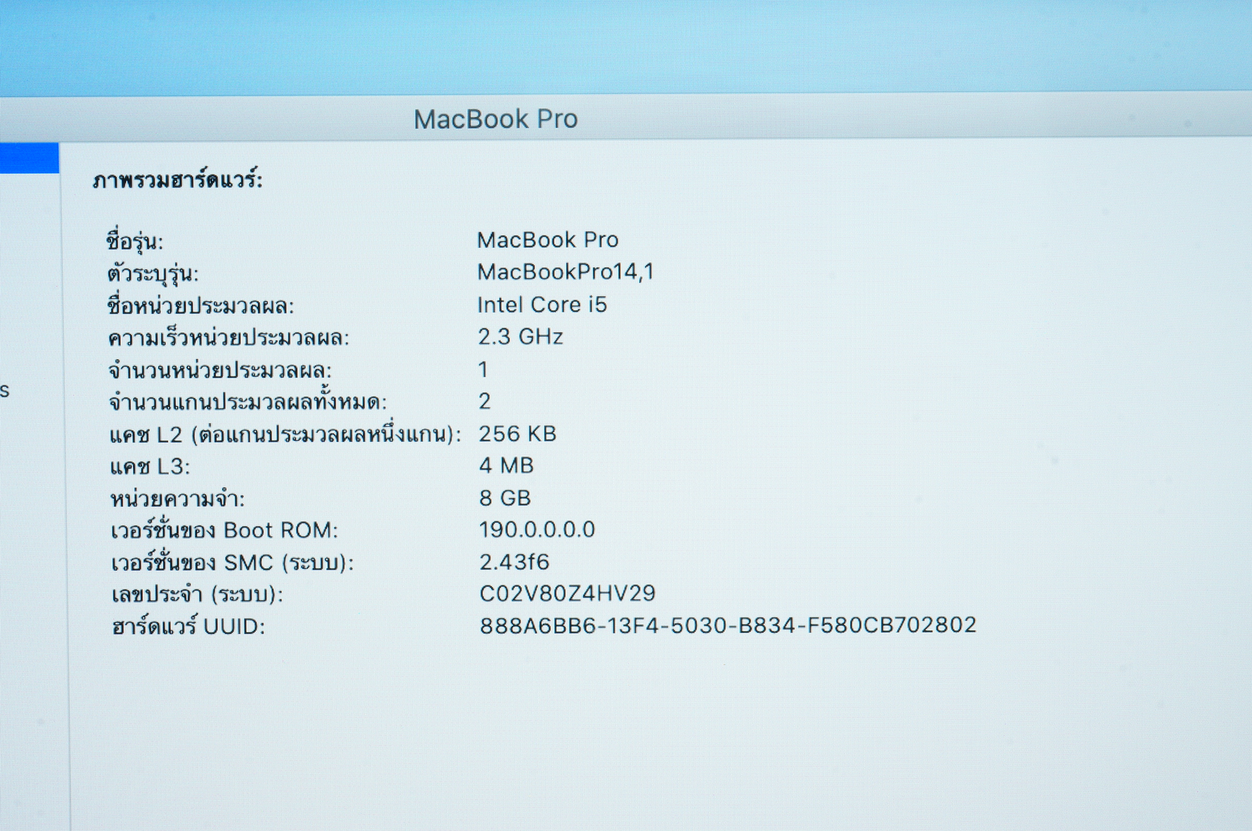Click processor value Intel Core i5
This screenshot has width=1252, height=831.
542,305
